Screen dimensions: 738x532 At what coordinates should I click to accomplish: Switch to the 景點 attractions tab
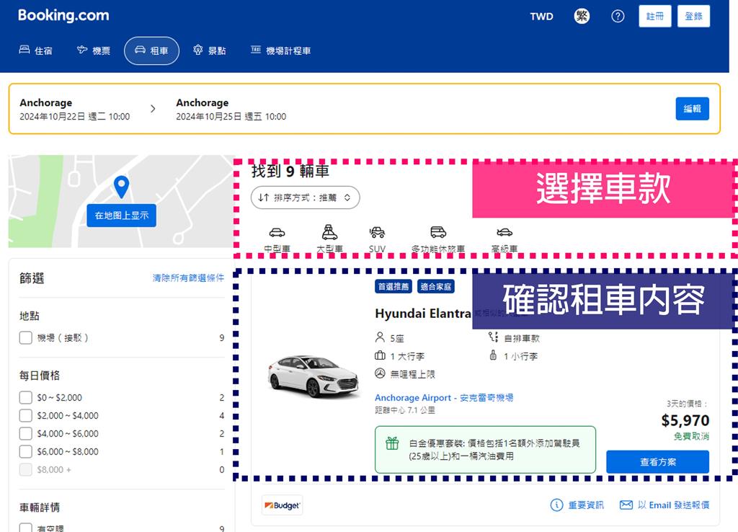(210, 50)
